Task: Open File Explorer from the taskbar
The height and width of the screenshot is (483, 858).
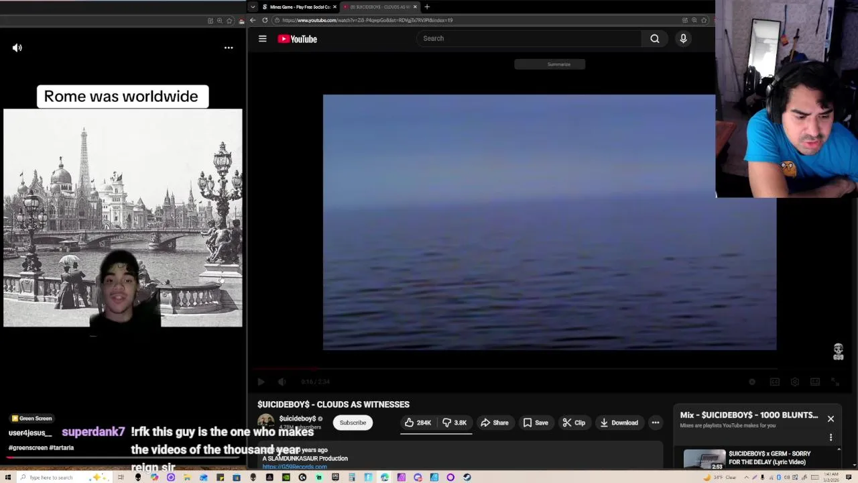Action: click(186, 477)
